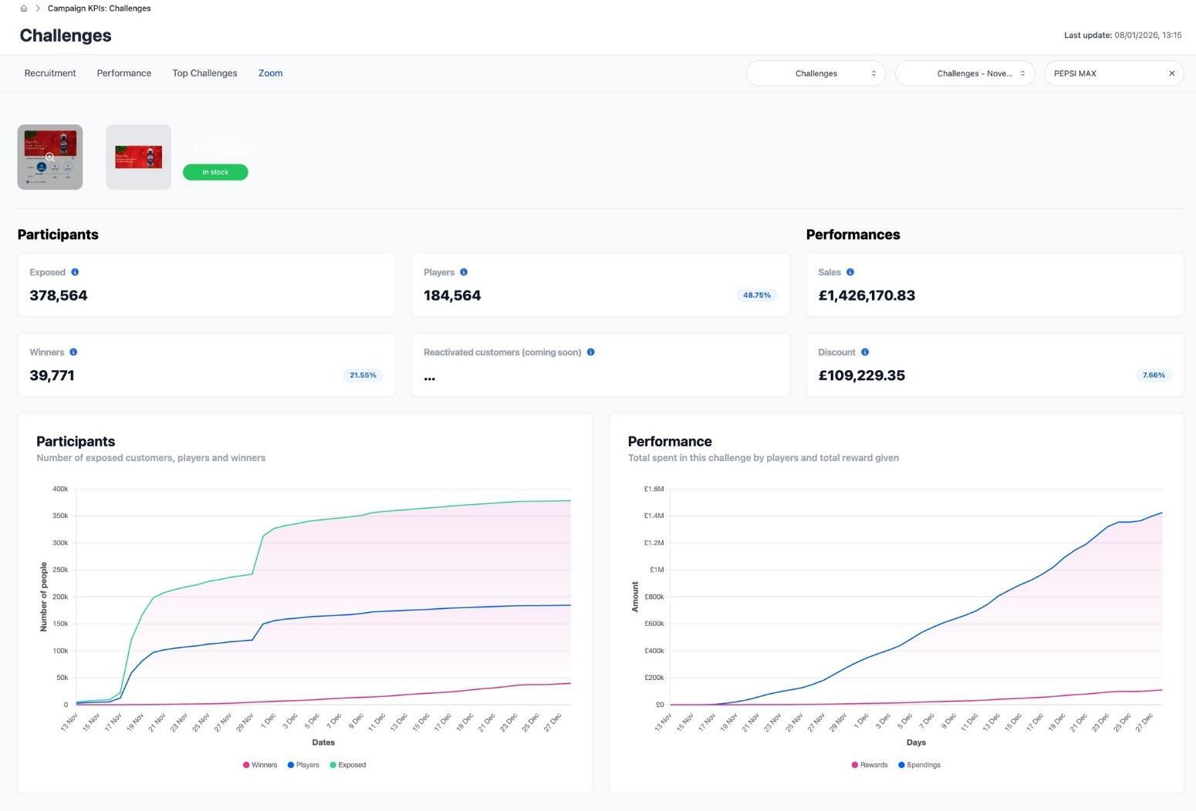
Task: Open the Discount info icon
Action: tap(865, 352)
